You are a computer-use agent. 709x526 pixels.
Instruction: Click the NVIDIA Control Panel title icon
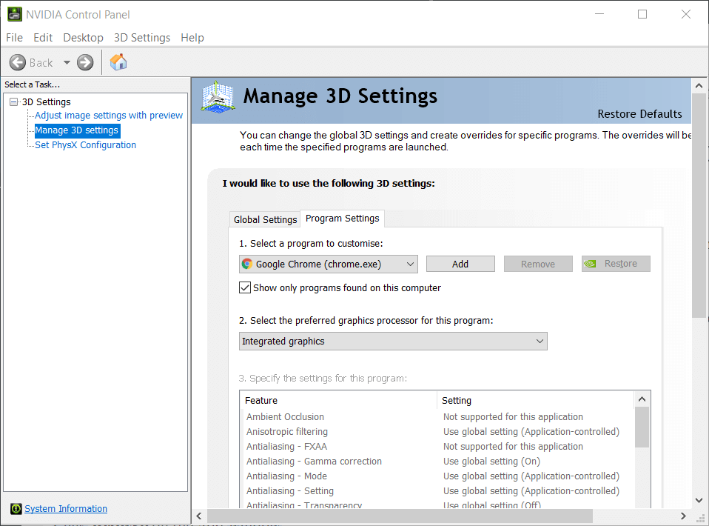coord(15,14)
